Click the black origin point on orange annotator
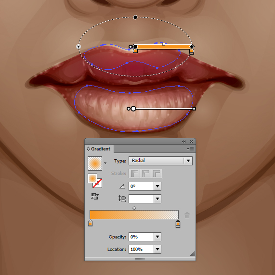The height and width of the screenshot is (275, 275). tap(135, 47)
